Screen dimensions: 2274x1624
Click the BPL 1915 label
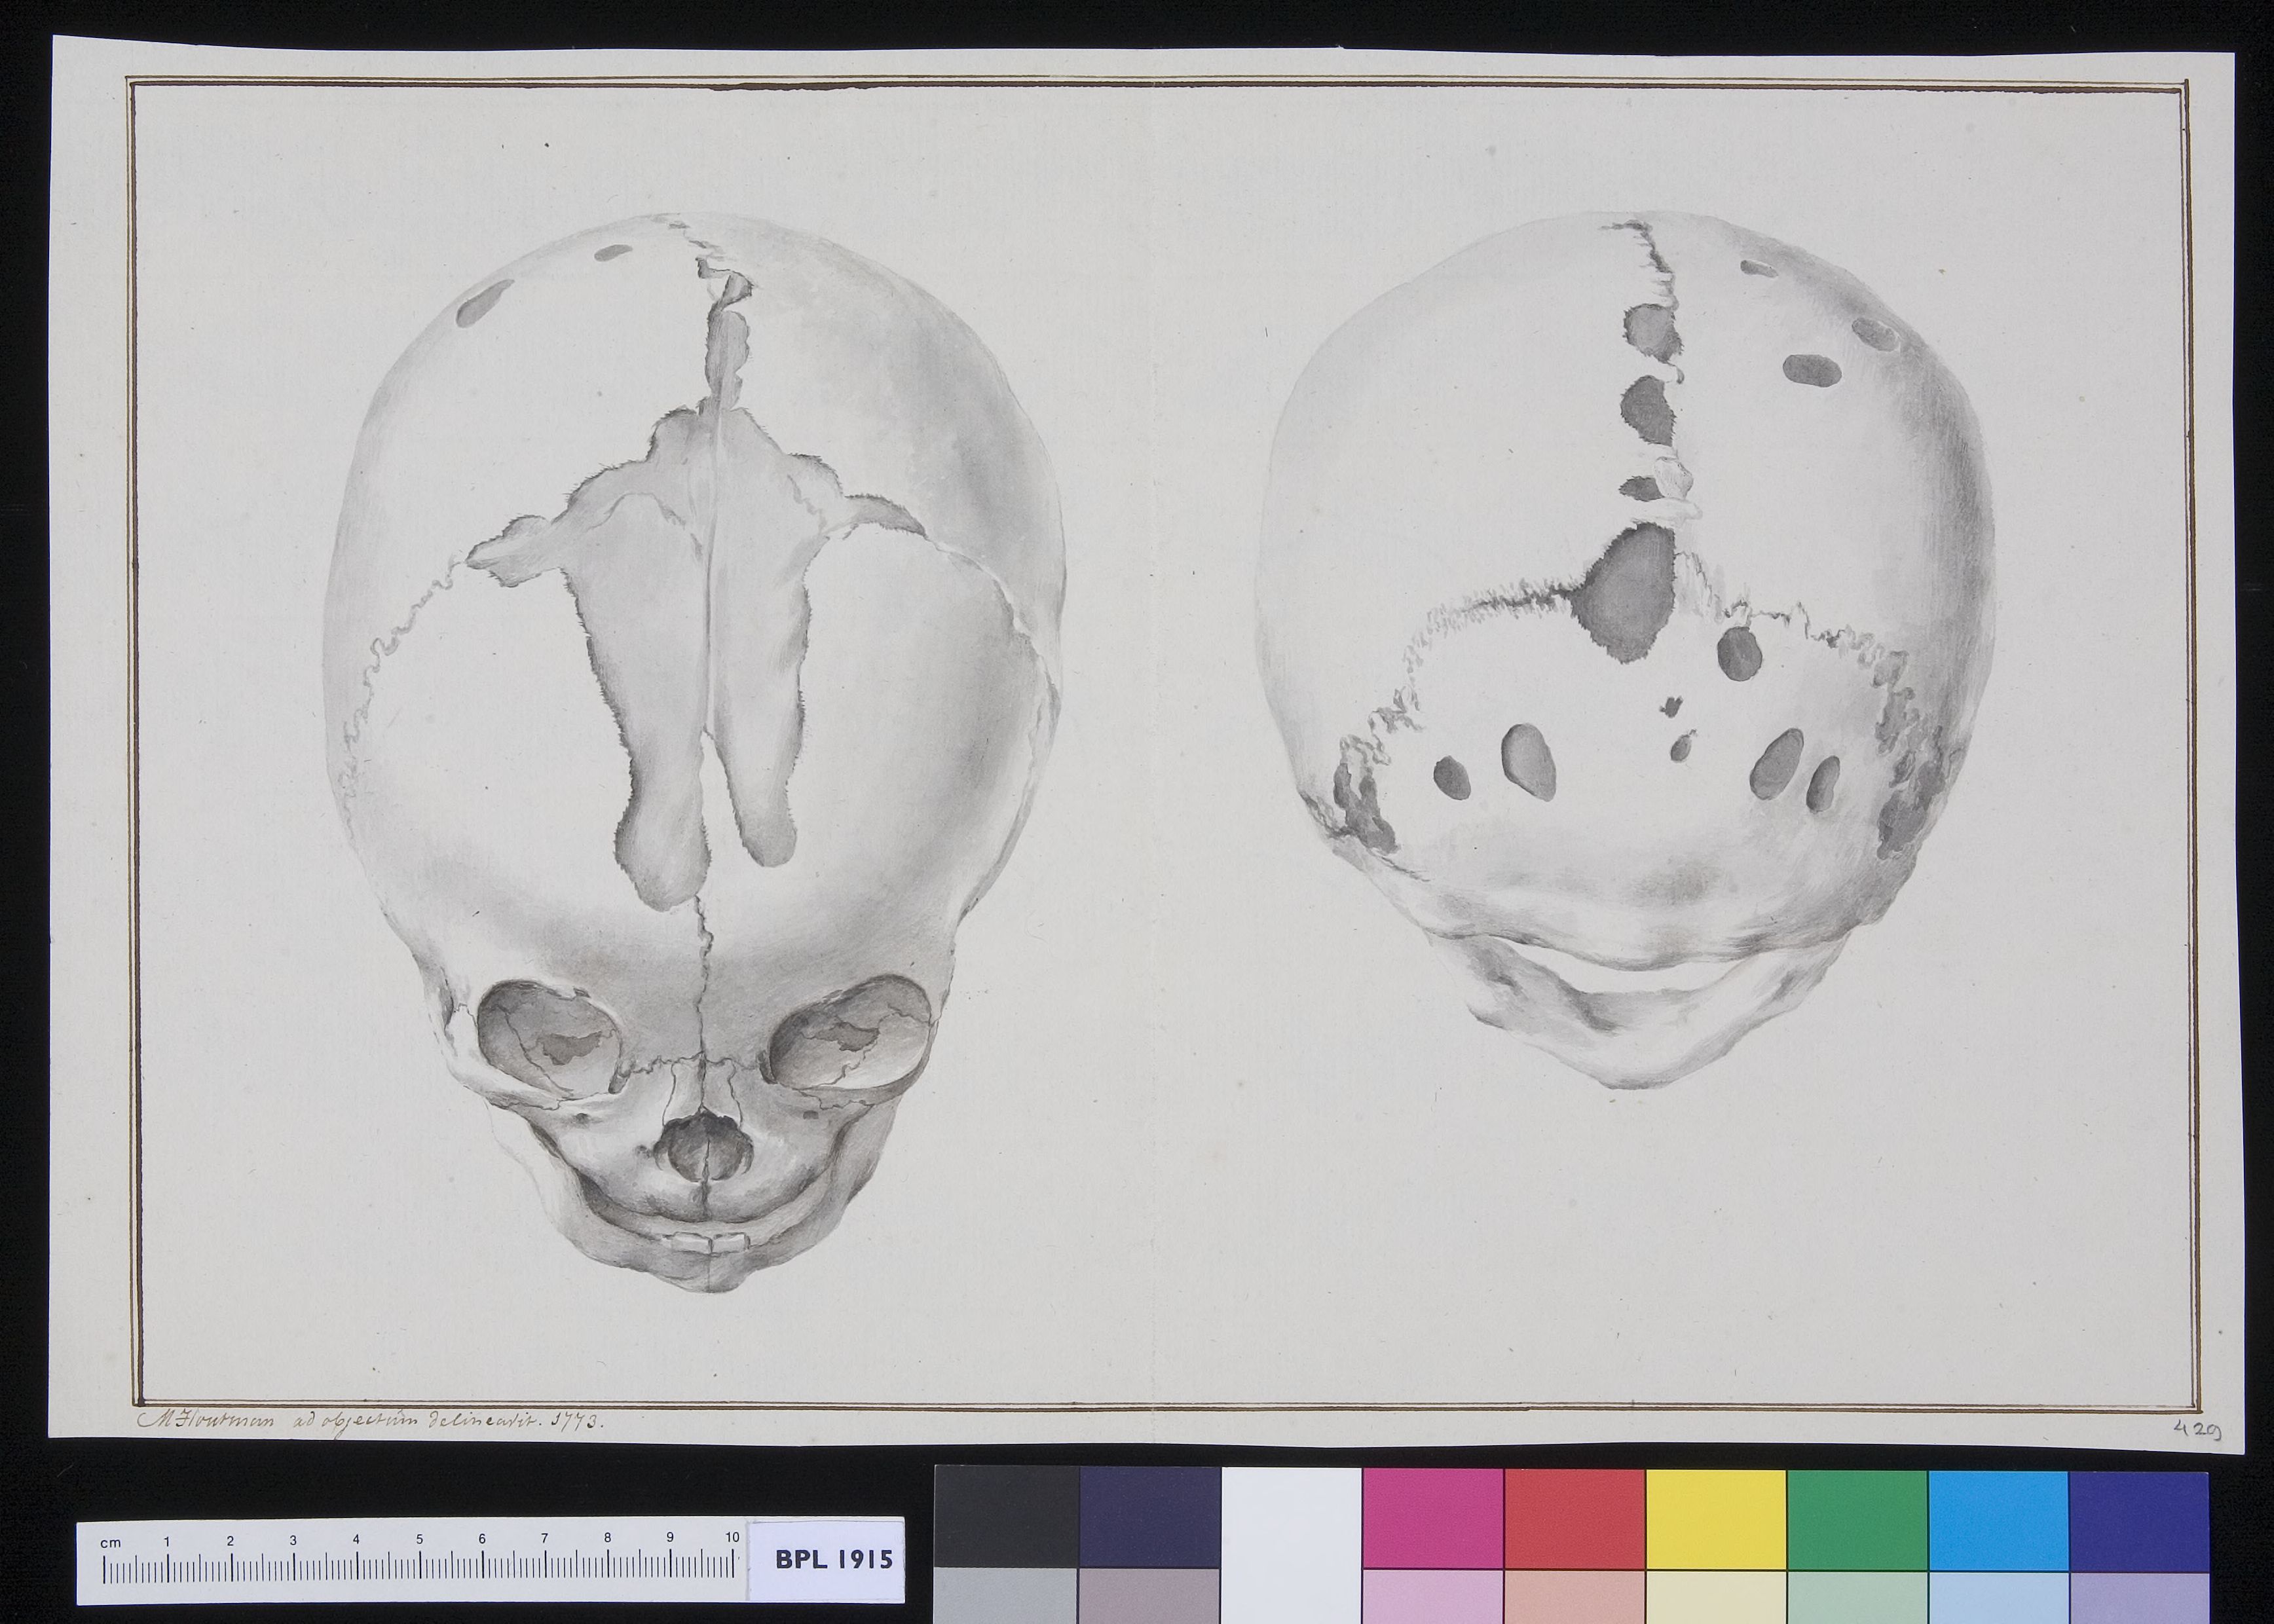[x=834, y=1559]
